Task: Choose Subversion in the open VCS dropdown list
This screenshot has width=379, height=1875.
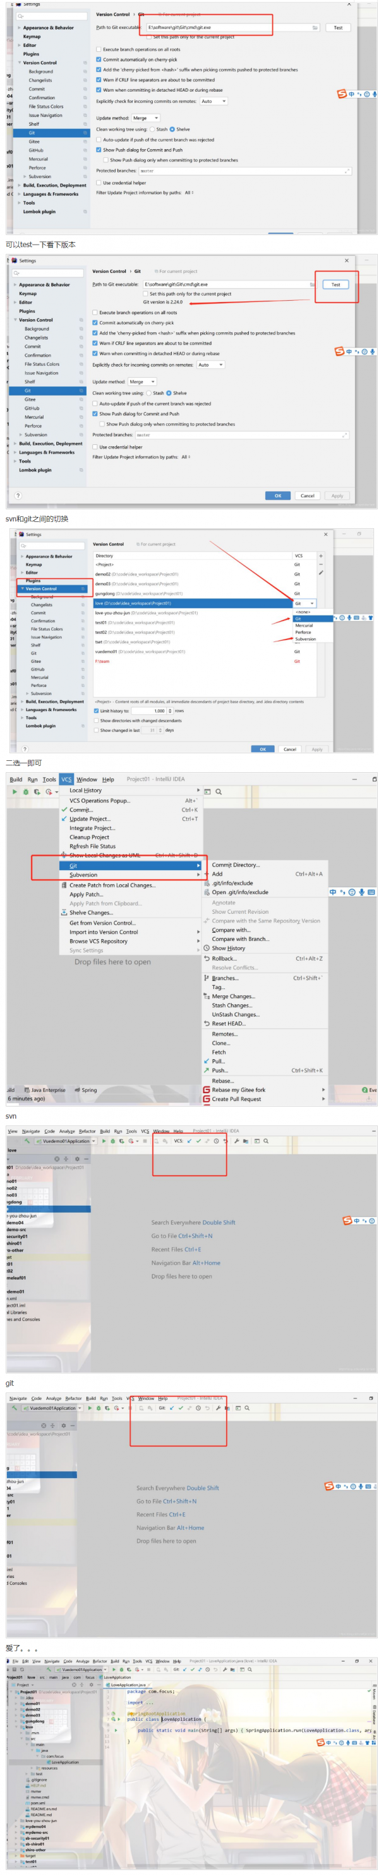Action: tap(305, 638)
